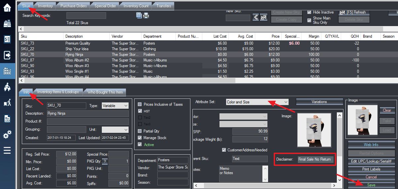Click the invoice dollar icon in sidebar
This screenshot has width=398, height=189.
[7, 39]
